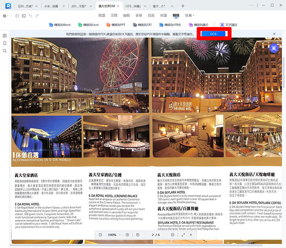Click the horizontal scrollbar at the bottom
The width and height of the screenshot is (286, 248).
coord(136,245)
